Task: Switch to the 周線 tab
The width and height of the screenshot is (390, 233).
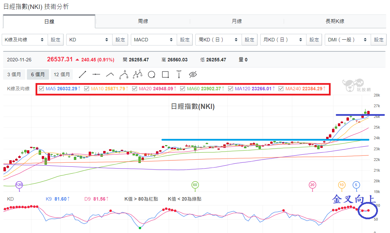Action: [143, 21]
